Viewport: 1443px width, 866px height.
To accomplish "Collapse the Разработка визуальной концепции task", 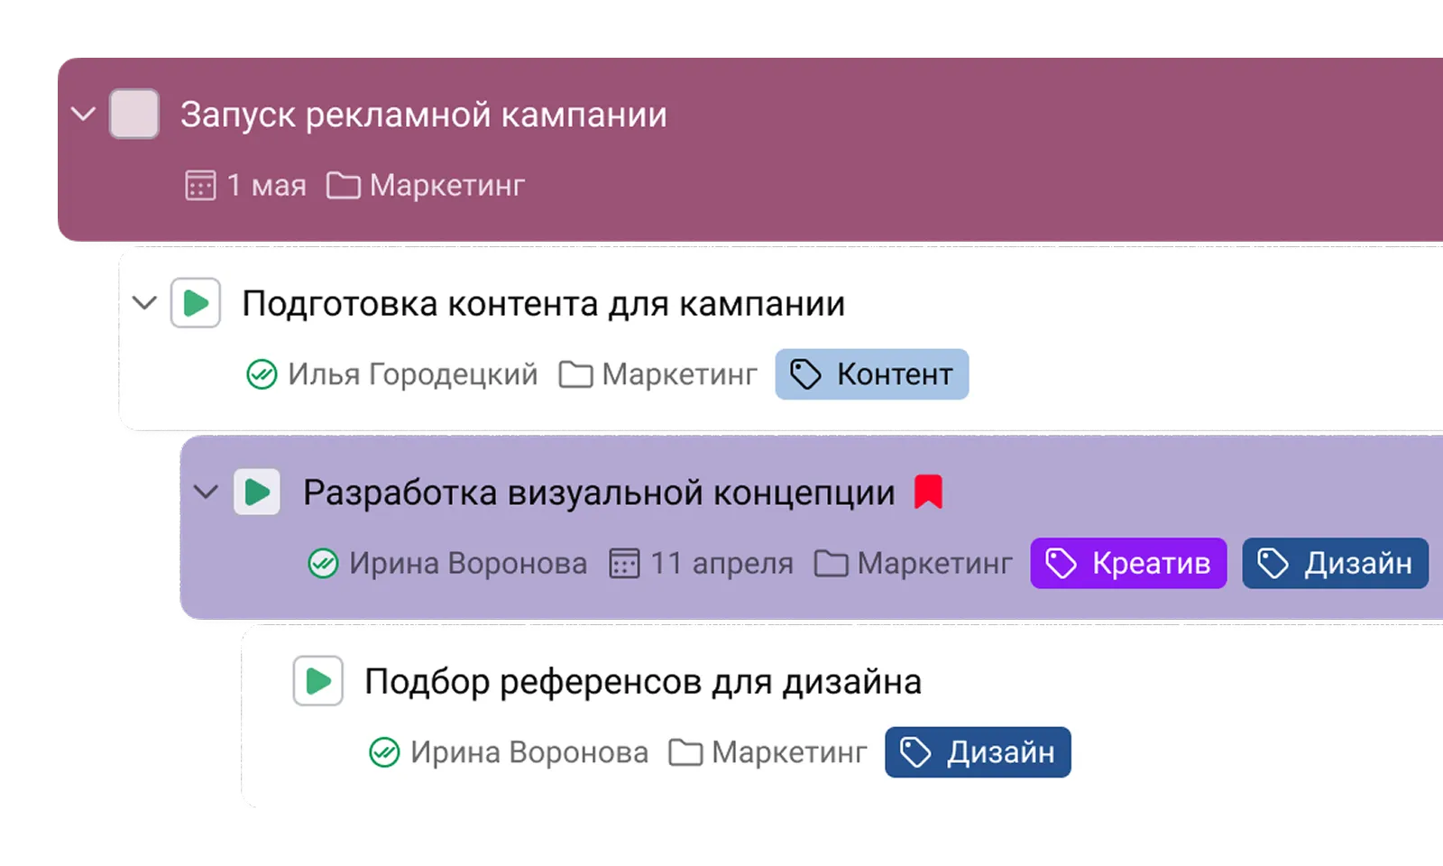I will [205, 492].
